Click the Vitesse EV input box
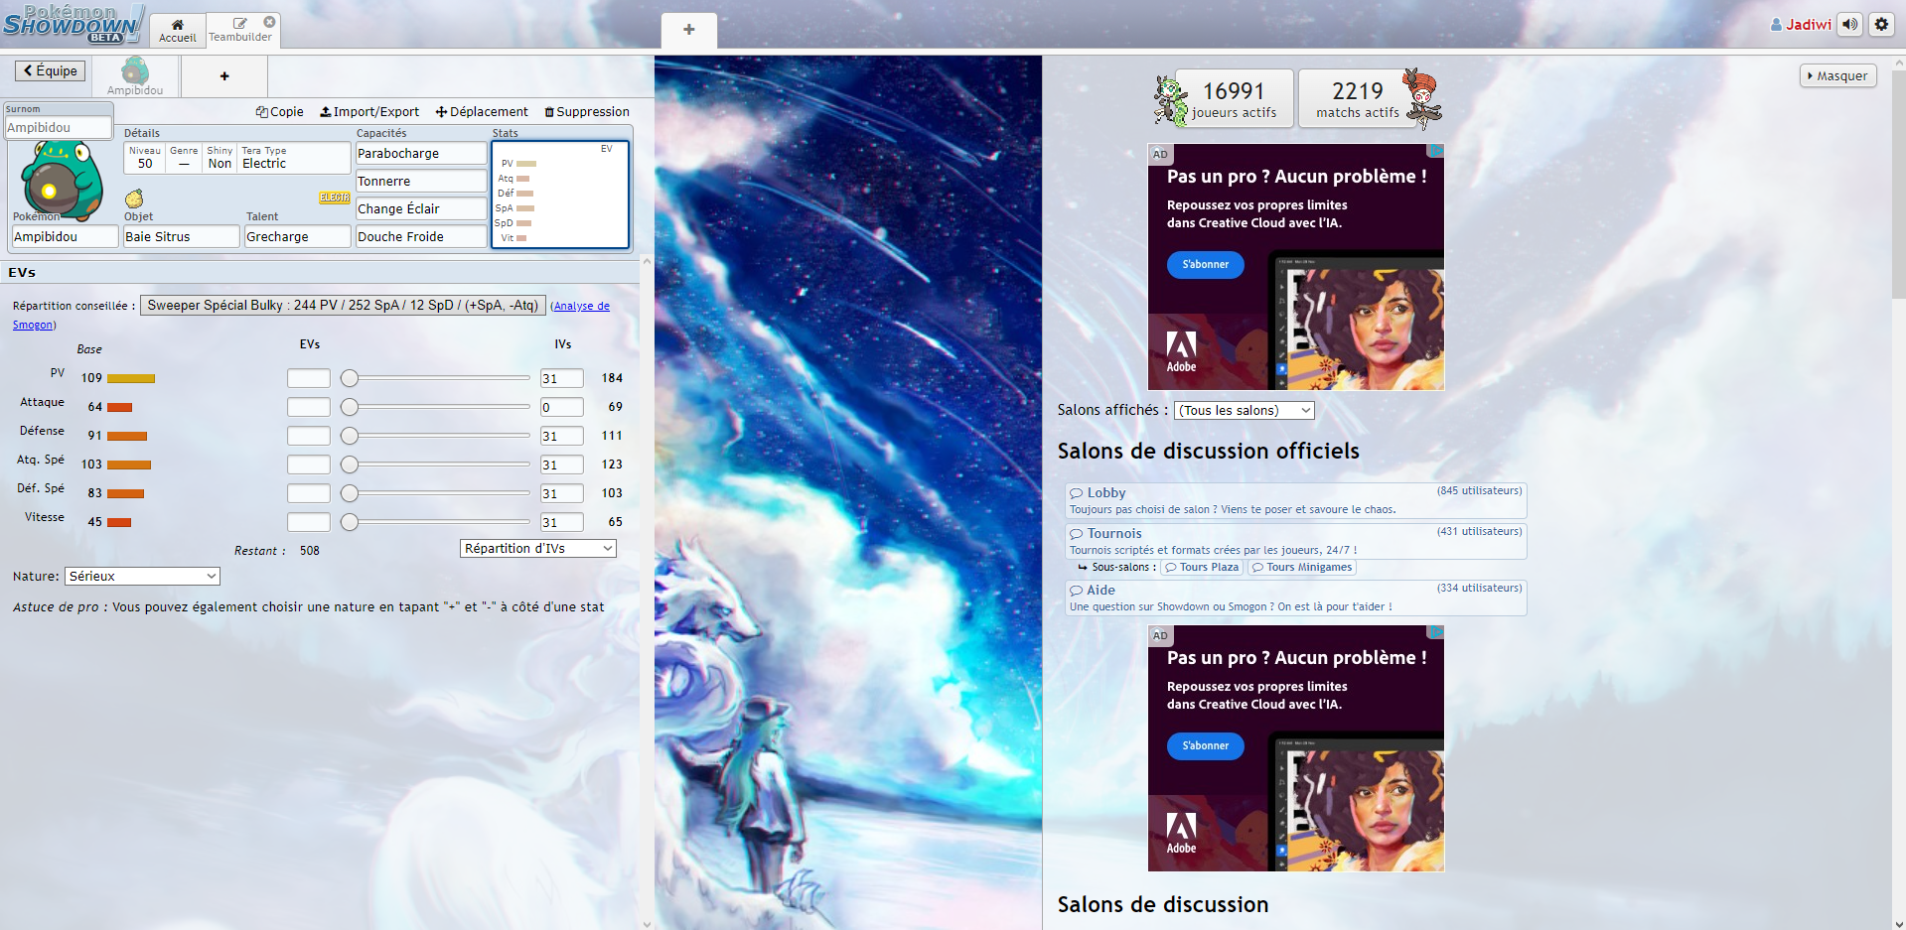The width and height of the screenshot is (1906, 930). click(309, 522)
